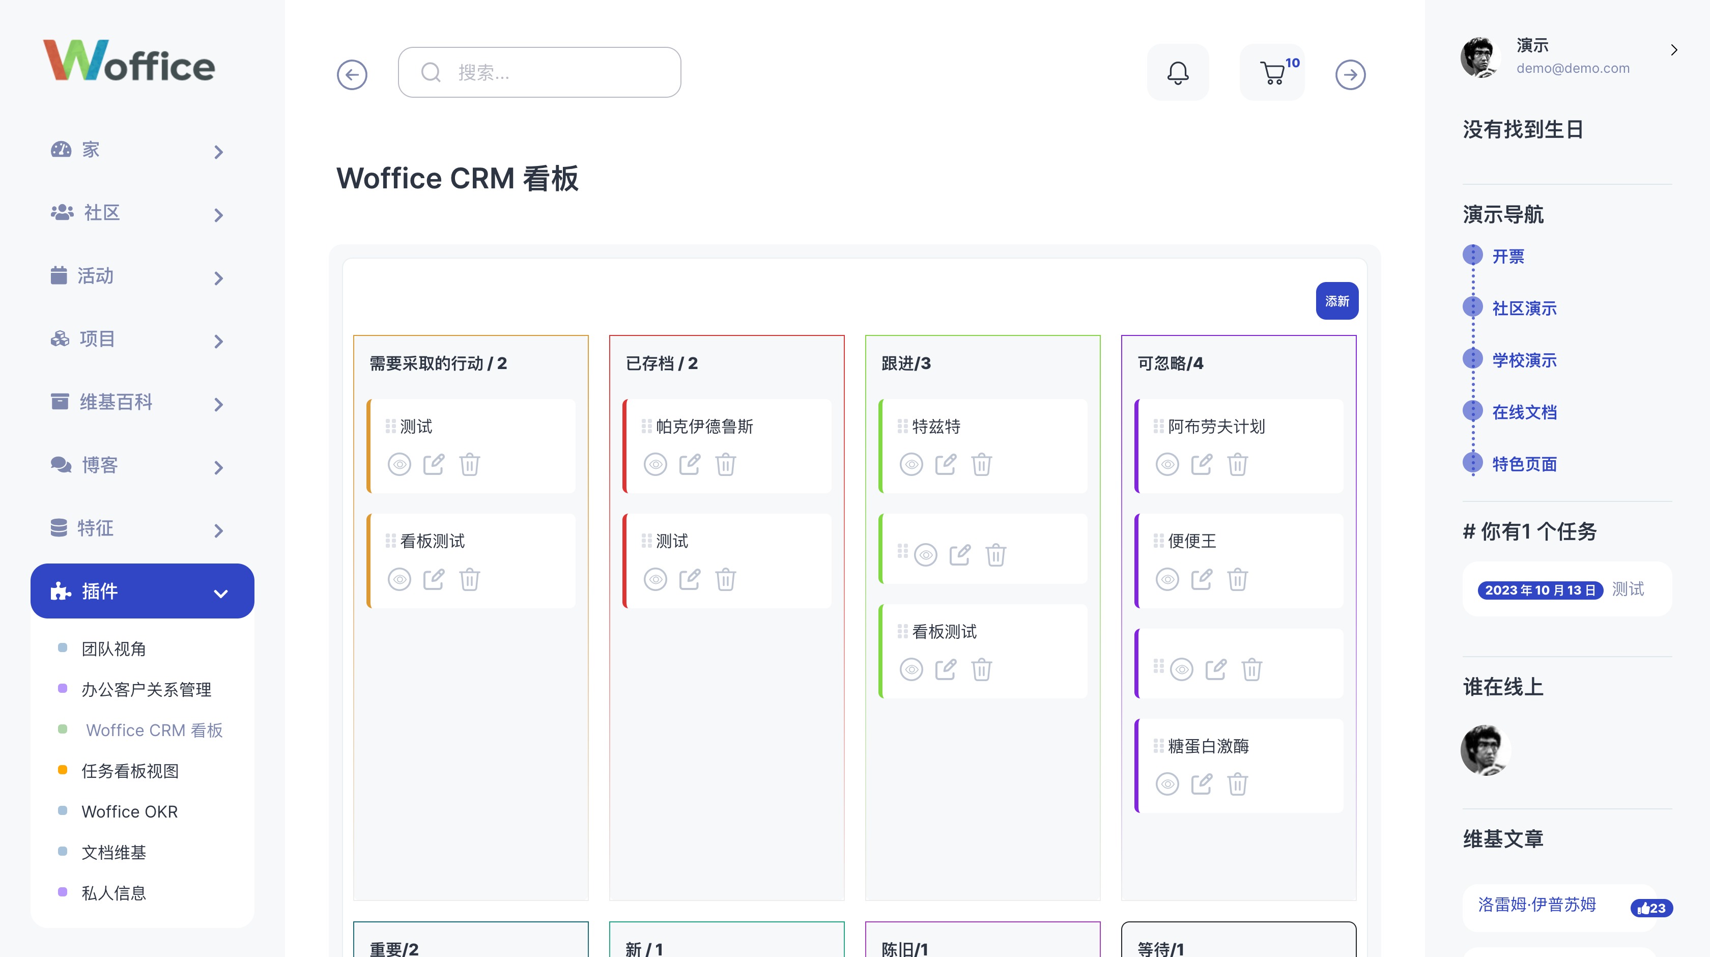This screenshot has height=957, width=1710.
Task: Open the notifications bell
Action: [x=1178, y=72]
